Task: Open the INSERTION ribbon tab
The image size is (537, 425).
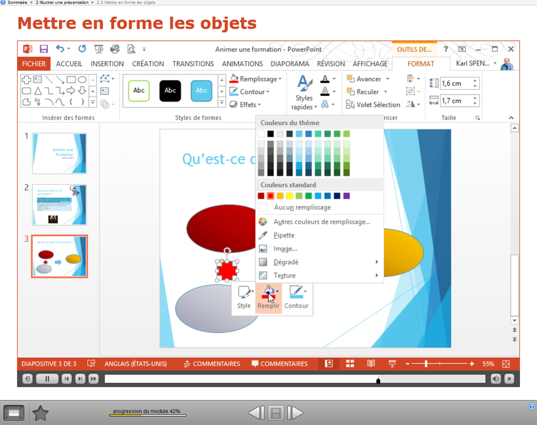Action: point(107,64)
